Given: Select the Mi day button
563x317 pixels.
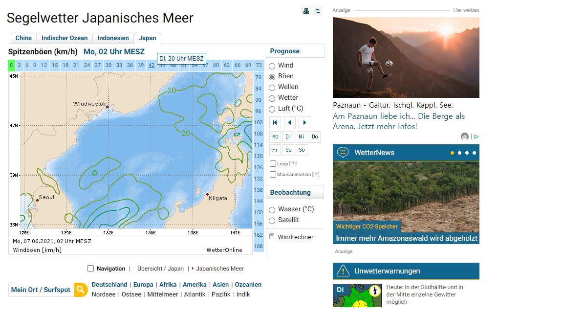Looking at the screenshot, I should 302,137.
